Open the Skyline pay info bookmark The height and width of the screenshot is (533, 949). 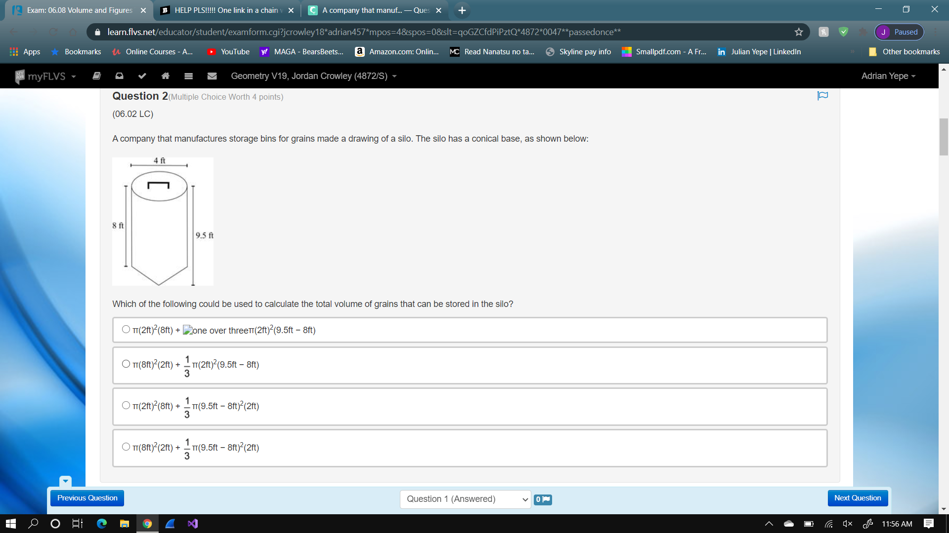(578, 52)
